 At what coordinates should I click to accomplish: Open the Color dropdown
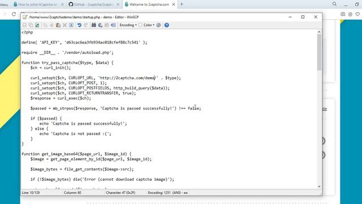pos(149,25)
